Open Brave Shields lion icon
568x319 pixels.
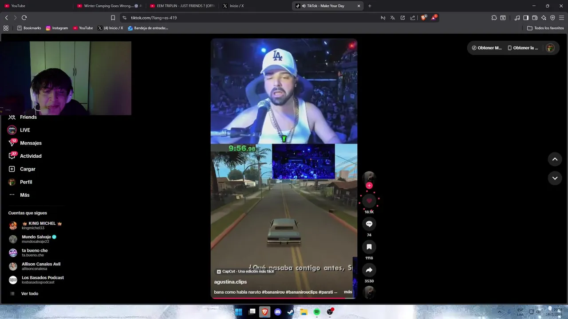coord(424,18)
